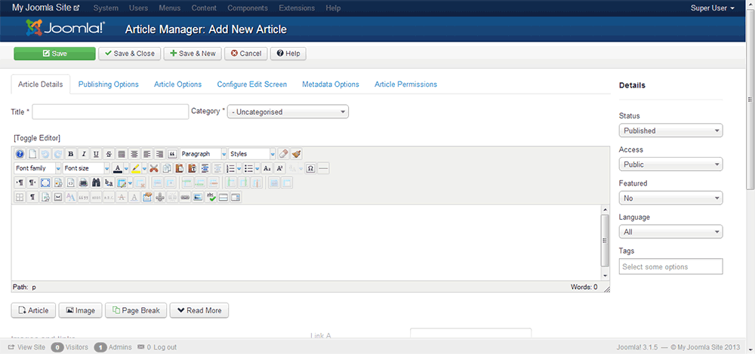Click the blockquote icon
This screenshot has height=354, width=755.
(172, 154)
